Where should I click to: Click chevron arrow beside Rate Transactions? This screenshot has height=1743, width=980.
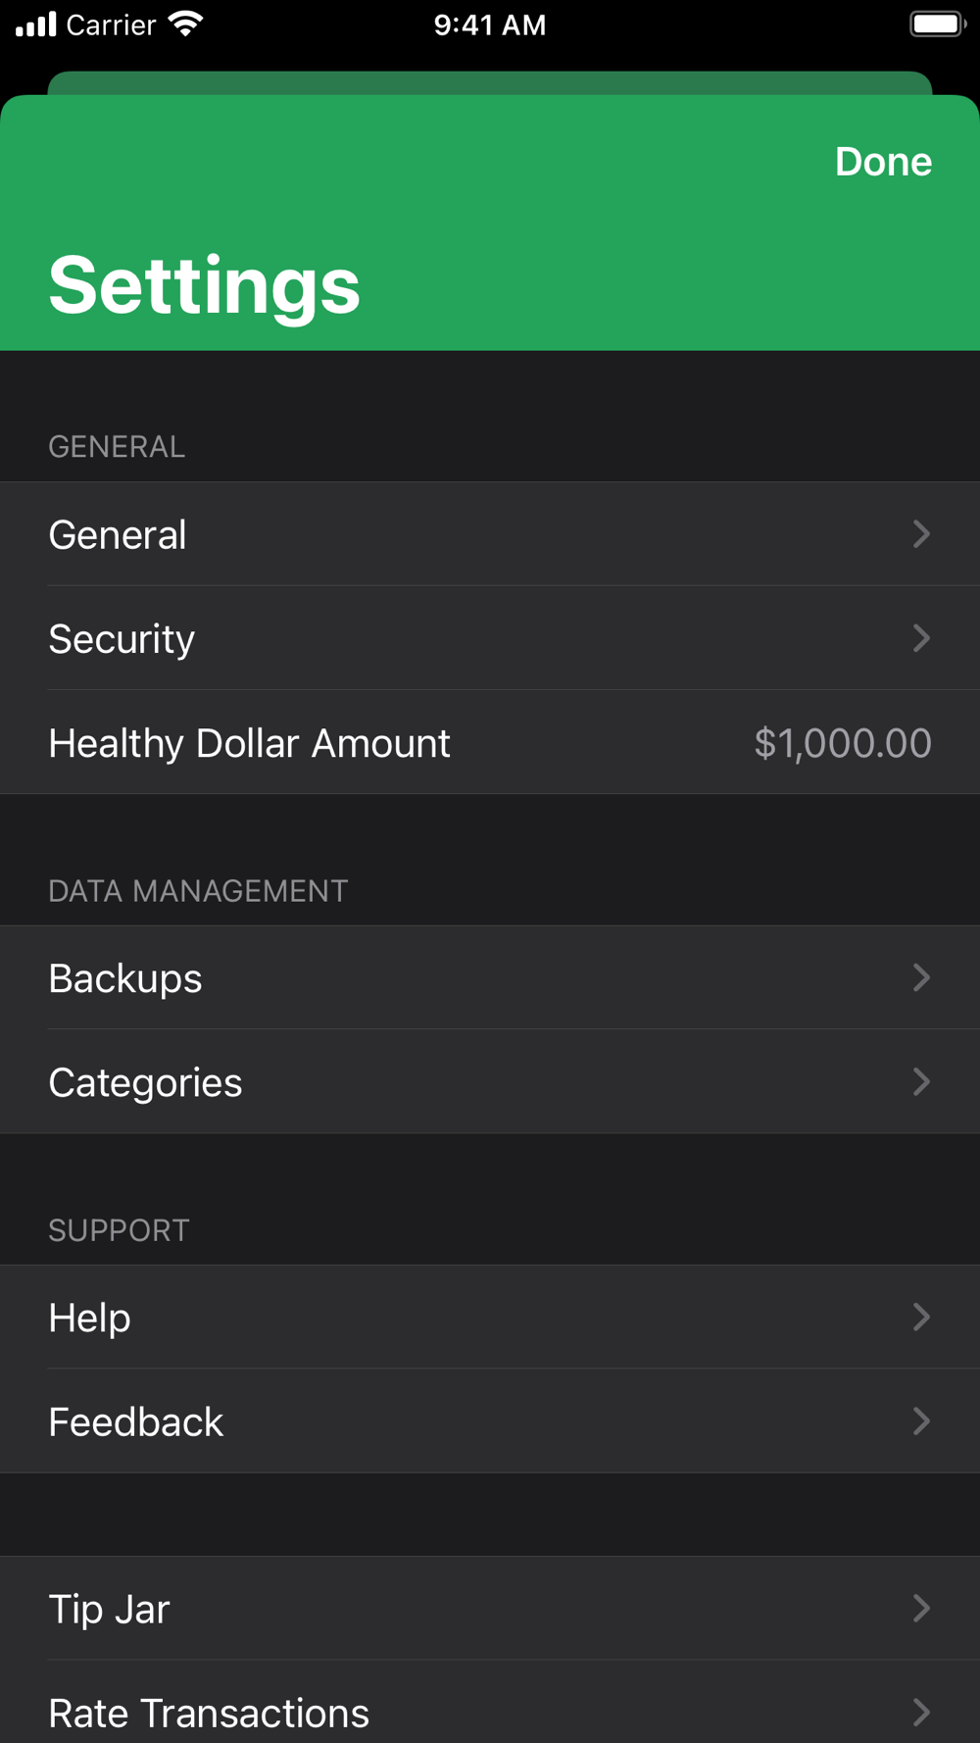[921, 1712]
